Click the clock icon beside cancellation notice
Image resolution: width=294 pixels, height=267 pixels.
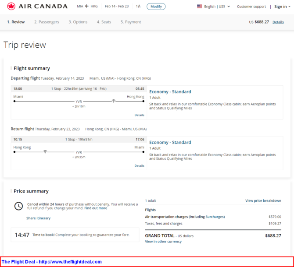coord(18,206)
